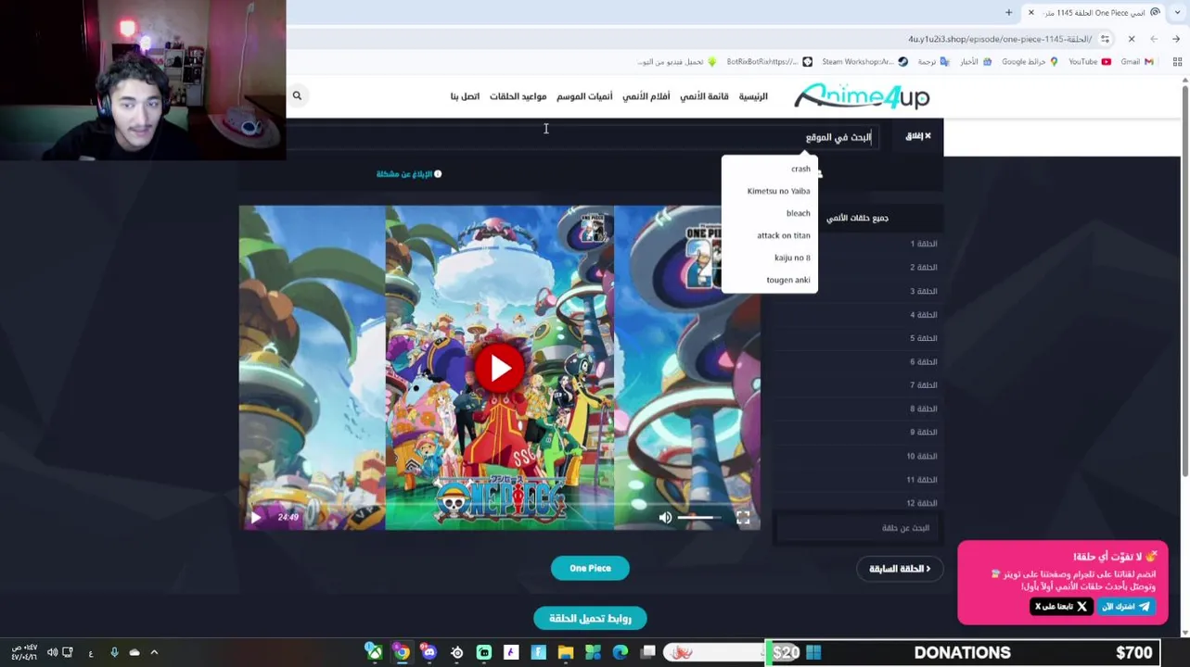Open أنميات الموسم menu item
Image resolution: width=1190 pixels, height=667 pixels.
click(x=584, y=96)
